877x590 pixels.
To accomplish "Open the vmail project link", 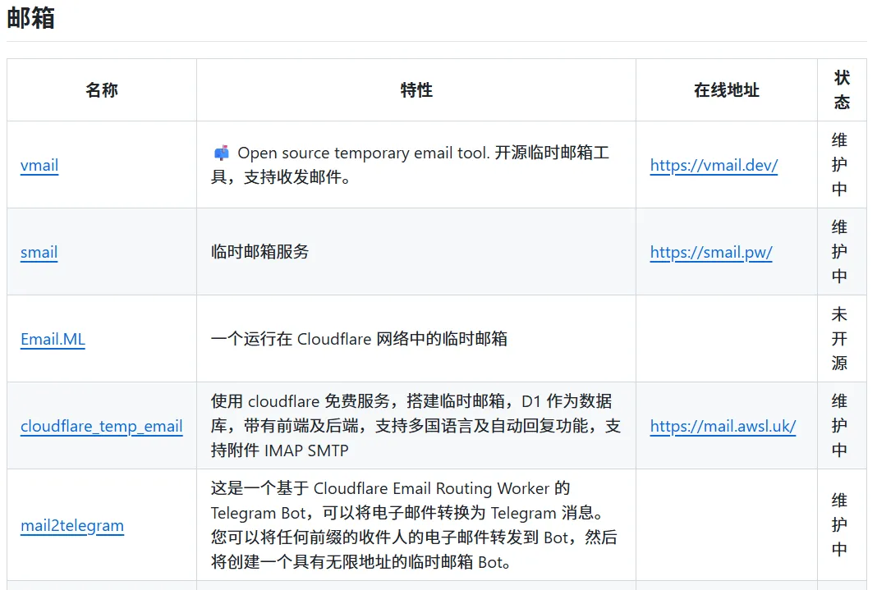I will (x=39, y=166).
